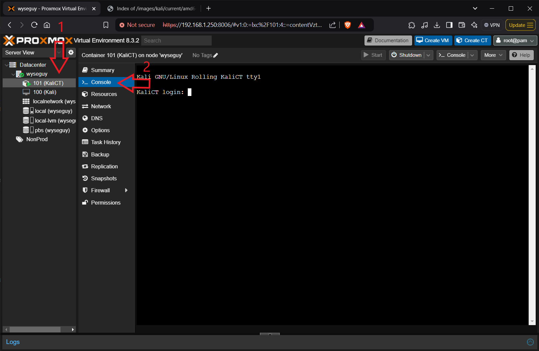This screenshot has height=351, width=539.
Task: Click the browser Update button
Action: click(x=521, y=25)
